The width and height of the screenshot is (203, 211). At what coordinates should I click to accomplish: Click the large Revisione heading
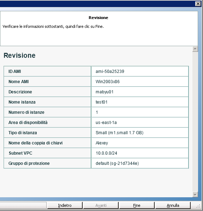click(19, 55)
